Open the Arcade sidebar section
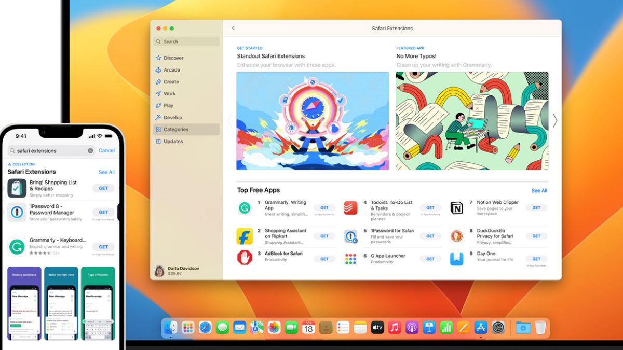Image resolution: width=623 pixels, height=350 pixels. pyautogui.click(x=171, y=70)
